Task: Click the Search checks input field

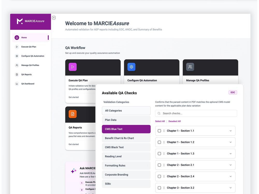Action: [x=196, y=113]
